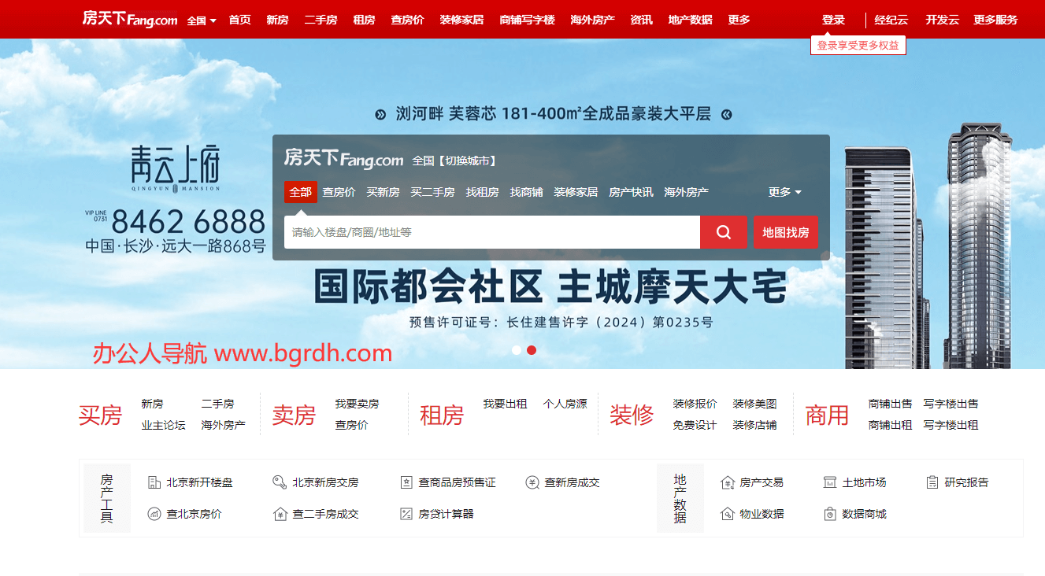Open 商铺出售 link
Viewport: 1045px width, 576px height.
(890, 404)
